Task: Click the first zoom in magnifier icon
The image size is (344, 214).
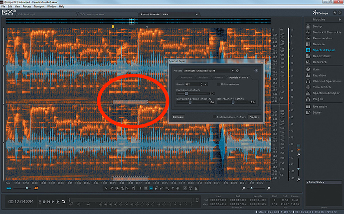Action: pos(106,188)
